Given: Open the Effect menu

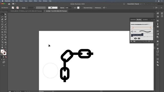Looking at the screenshot, I should point(35,1).
